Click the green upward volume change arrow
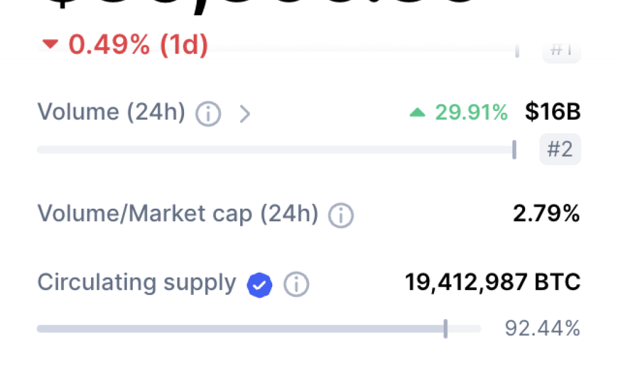 click(x=419, y=112)
